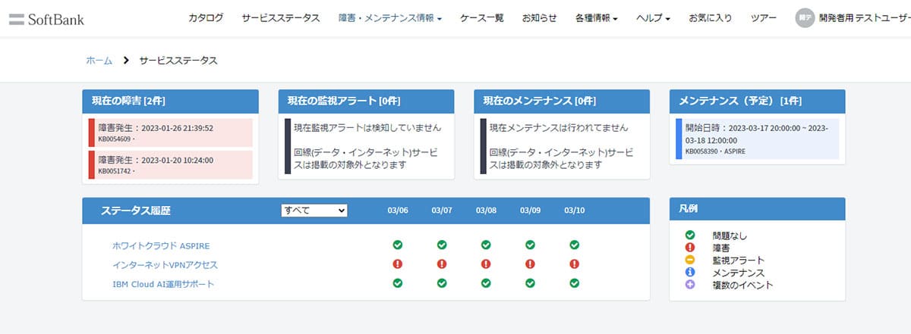Click インターネットVPNアクセス failure icon for 03/06
Image resolution: width=911 pixels, height=334 pixels.
click(398, 264)
